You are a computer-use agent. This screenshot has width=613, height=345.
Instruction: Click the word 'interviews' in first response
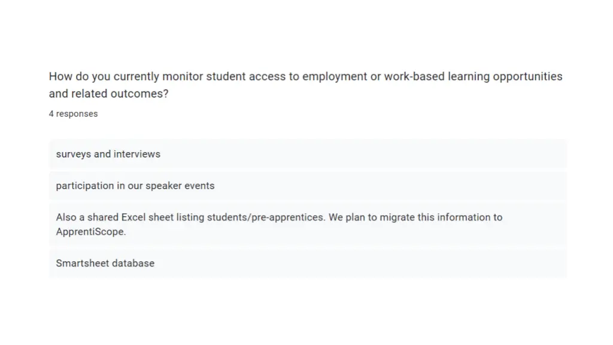tap(137, 154)
